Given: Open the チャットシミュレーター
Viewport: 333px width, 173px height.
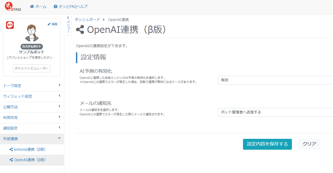Looking at the screenshot, I should [32, 68].
